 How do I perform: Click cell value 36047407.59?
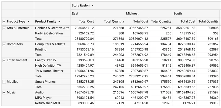click(186, 39)
